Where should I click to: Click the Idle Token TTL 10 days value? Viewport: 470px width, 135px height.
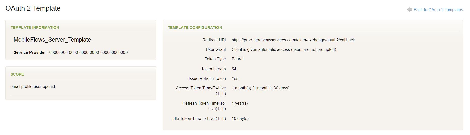240,118
